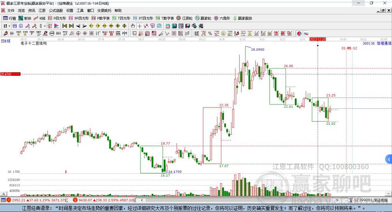Image resolution: width=392 pixels, height=212 pixels.
Task: Open the 公式选股 menu
Action: pos(56,10)
